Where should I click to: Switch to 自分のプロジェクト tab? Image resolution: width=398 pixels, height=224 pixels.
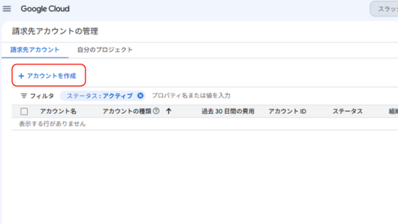(105, 50)
